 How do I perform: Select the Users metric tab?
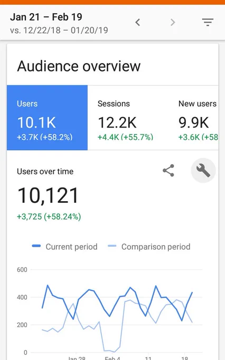47,118
